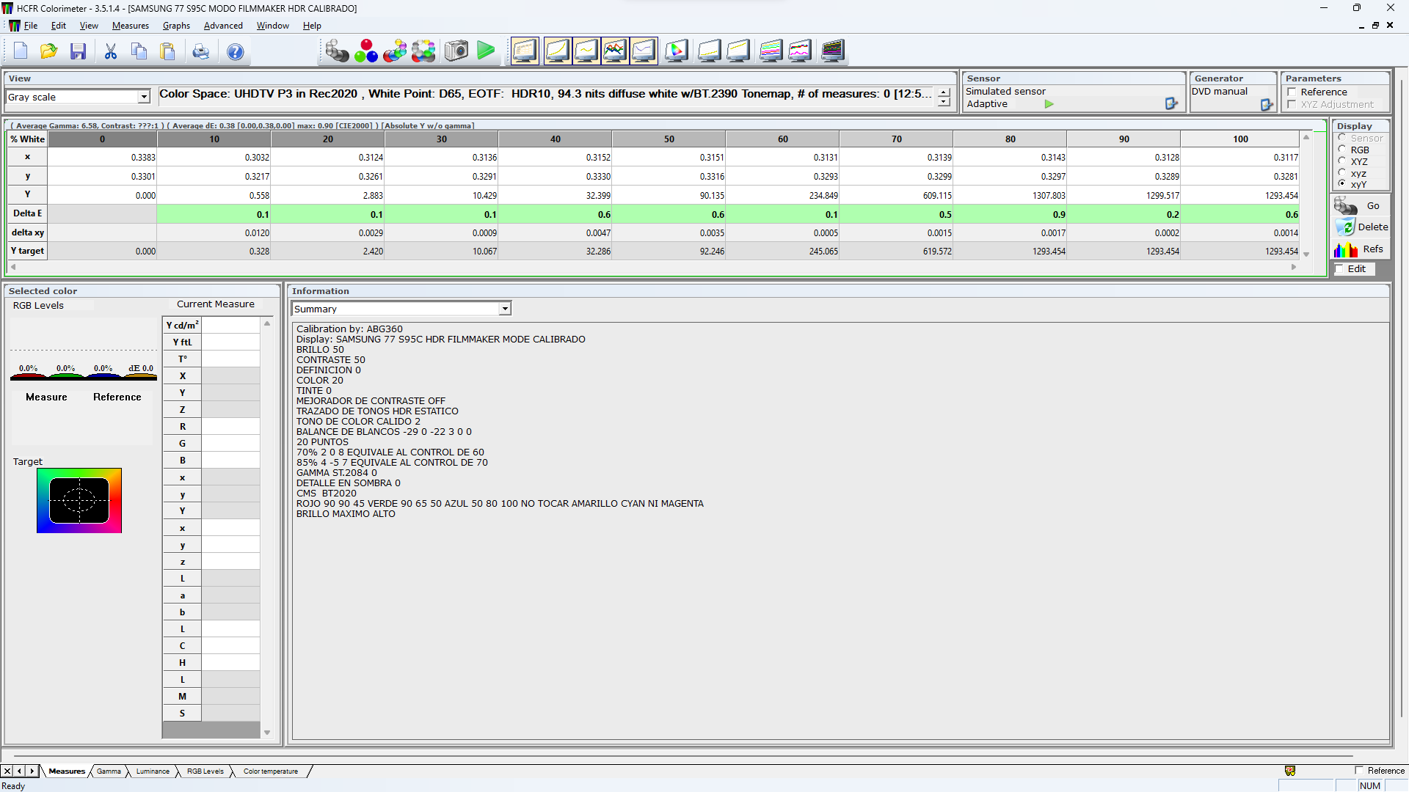Enable the Reference checkbox in Parameters
Viewport: 1409px width, 792px height.
tap(1292, 92)
